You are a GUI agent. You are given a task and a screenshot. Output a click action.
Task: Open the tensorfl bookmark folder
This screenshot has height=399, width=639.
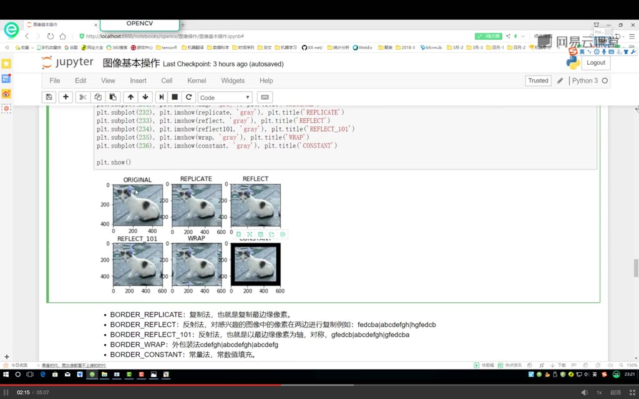pyautogui.click(x=166, y=47)
